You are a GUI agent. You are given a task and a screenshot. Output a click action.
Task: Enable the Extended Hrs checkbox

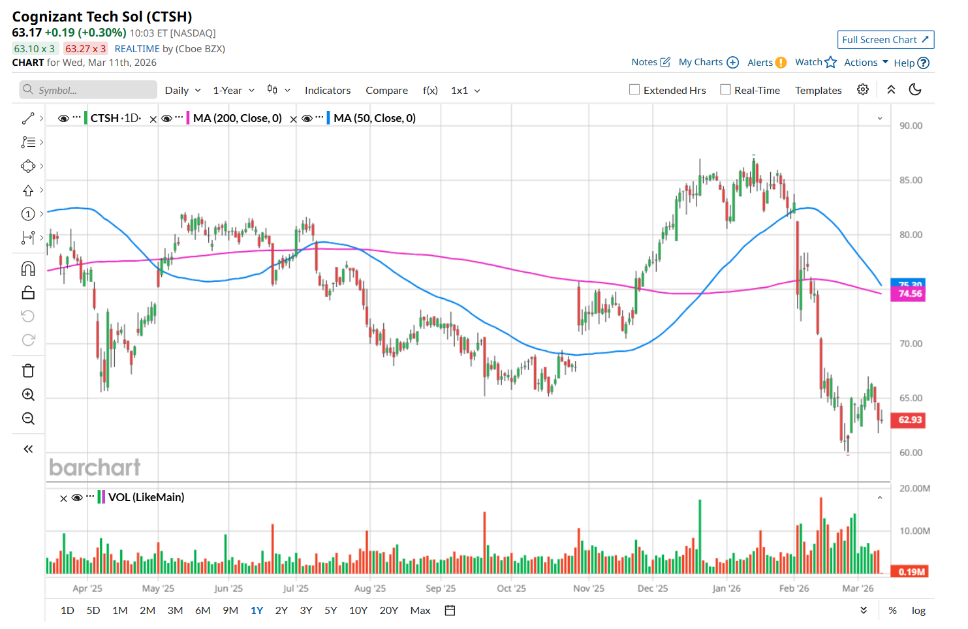point(634,90)
